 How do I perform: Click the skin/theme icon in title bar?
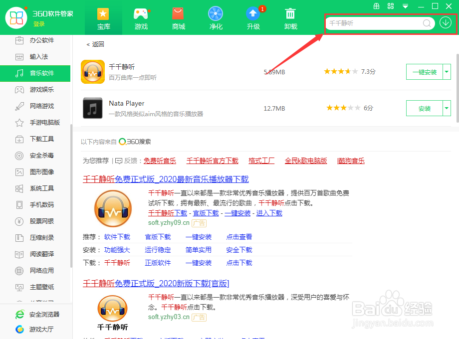(x=391, y=6)
